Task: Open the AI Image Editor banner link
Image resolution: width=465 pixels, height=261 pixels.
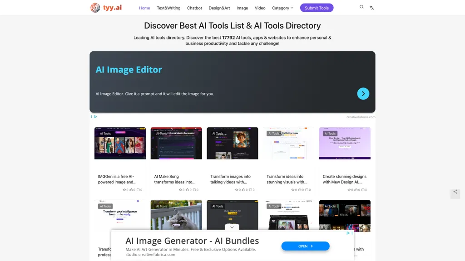Action: [x=129, y=69]
